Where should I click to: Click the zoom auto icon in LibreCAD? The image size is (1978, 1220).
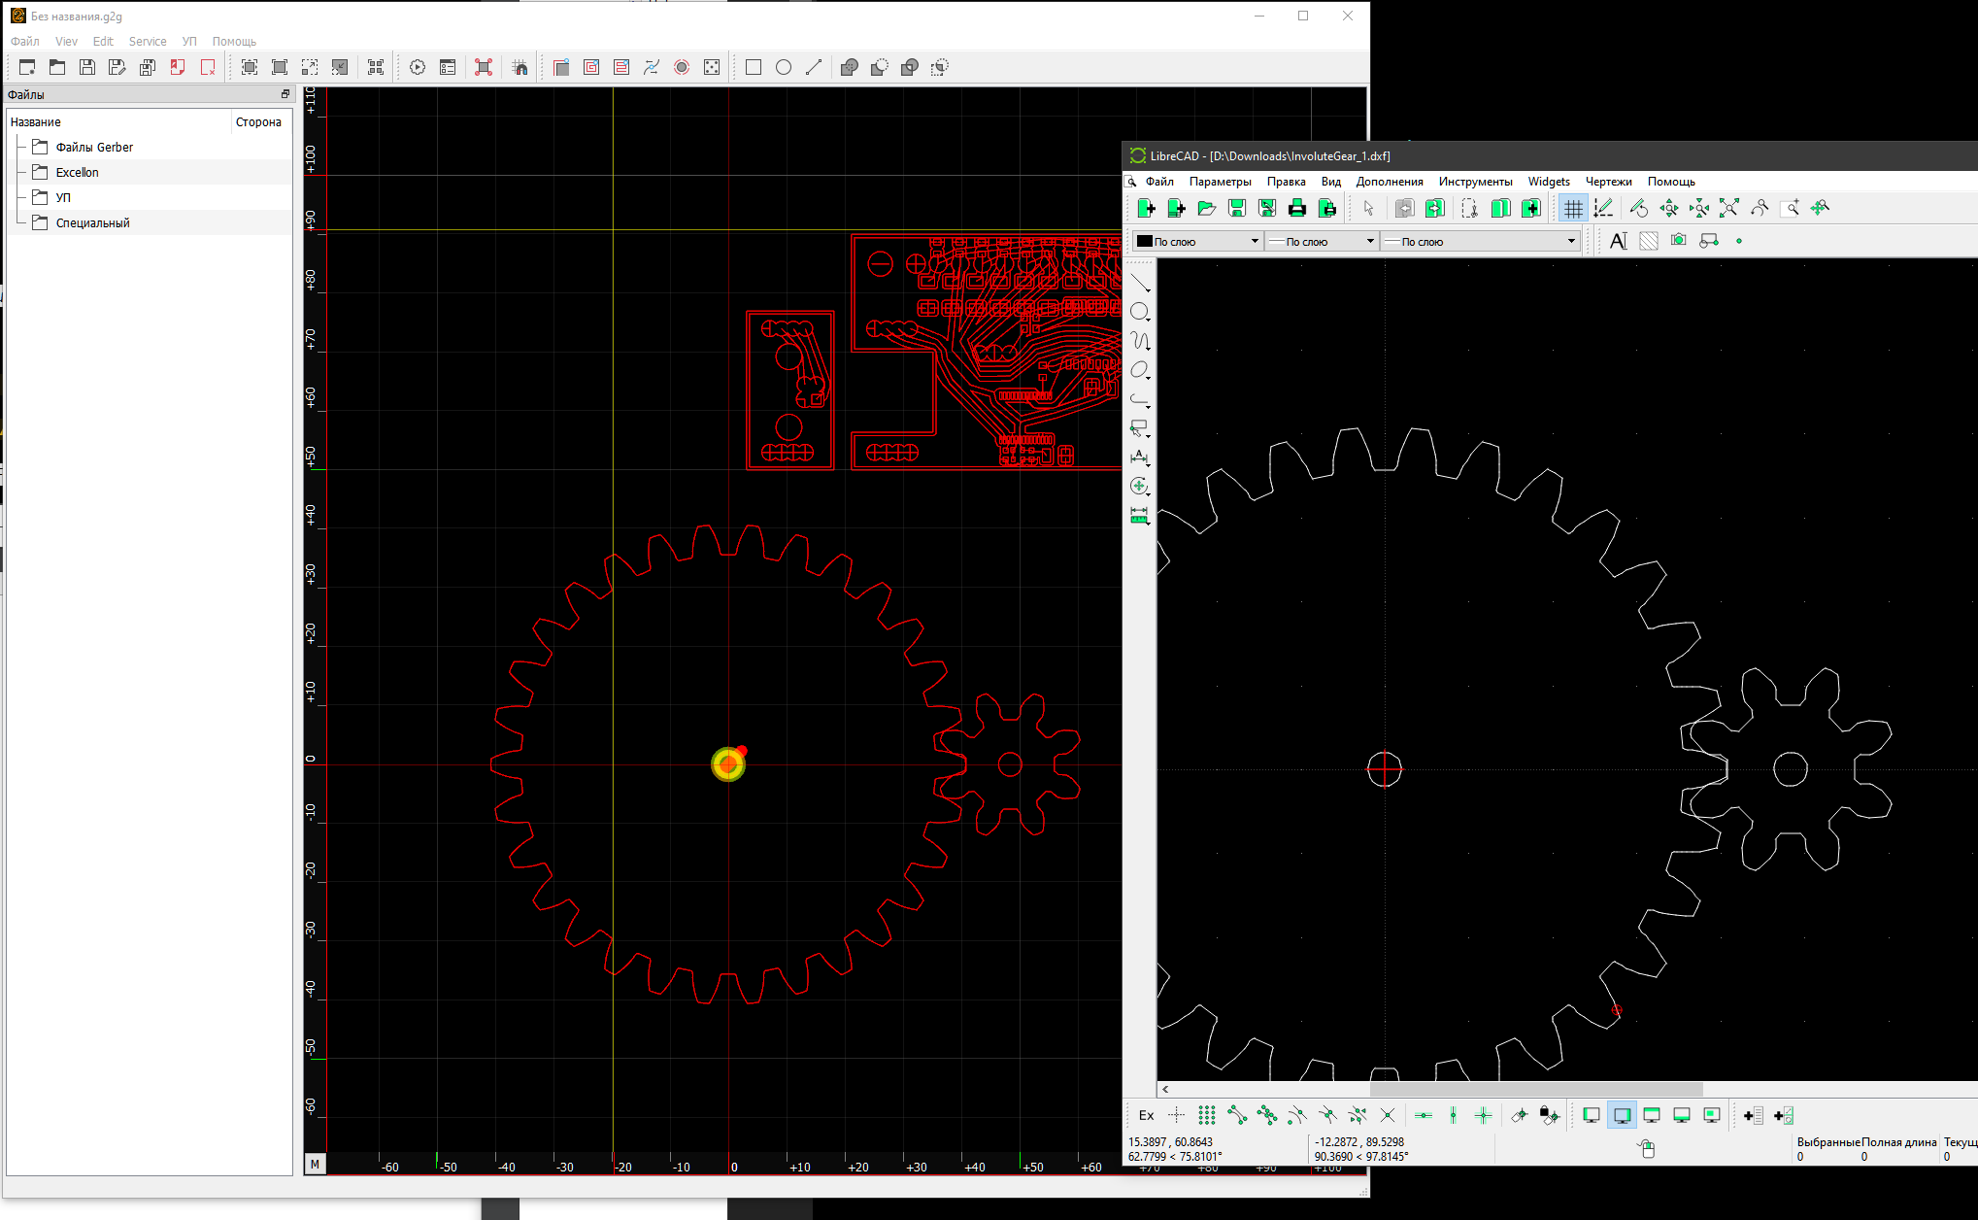pyautogui.click(x=1728, y=208)
